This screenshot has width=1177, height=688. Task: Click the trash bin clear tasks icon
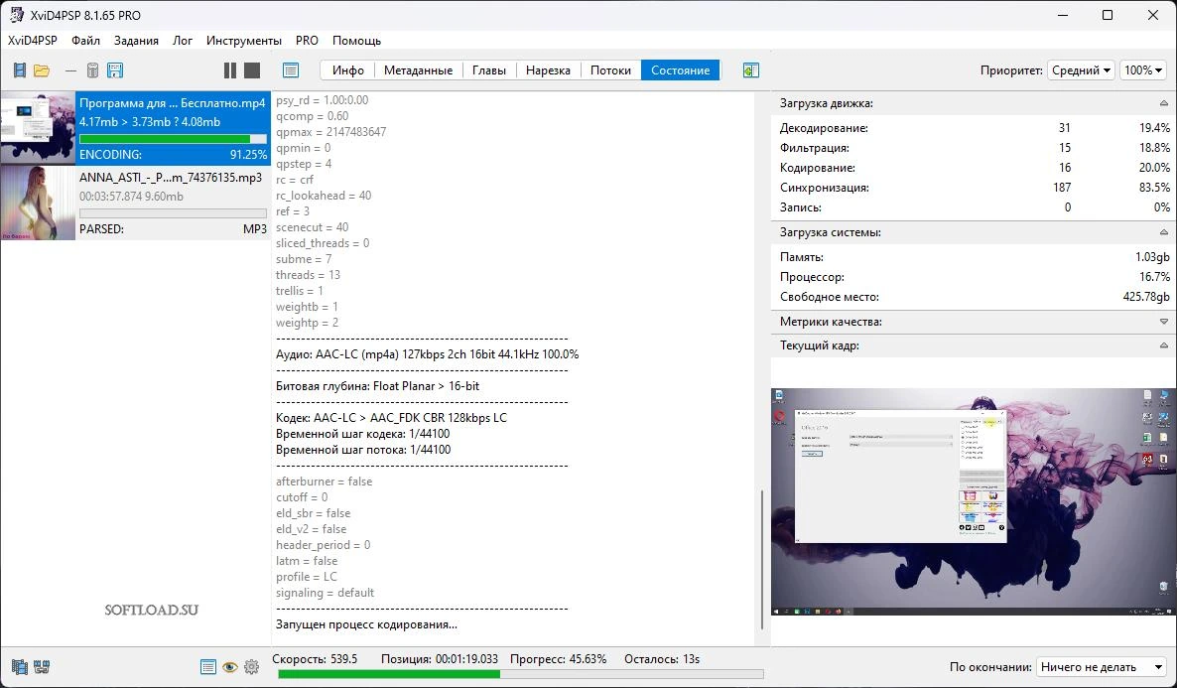click(x=92, y=70)
